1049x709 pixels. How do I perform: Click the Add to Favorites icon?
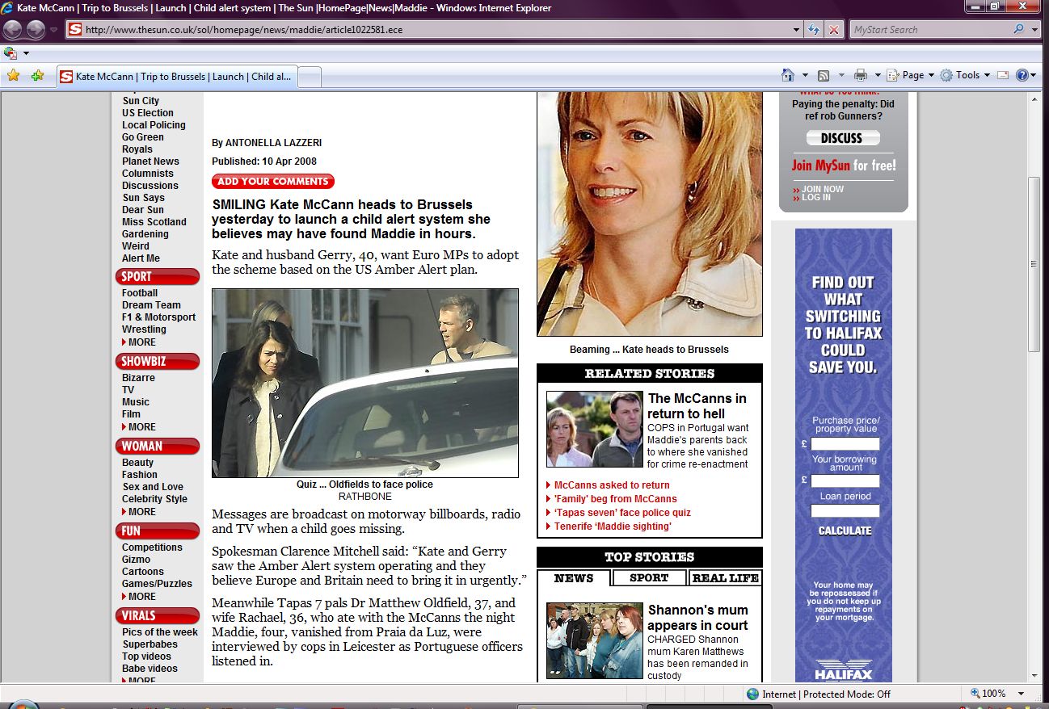pyautogui.click(x=37, y=76)
